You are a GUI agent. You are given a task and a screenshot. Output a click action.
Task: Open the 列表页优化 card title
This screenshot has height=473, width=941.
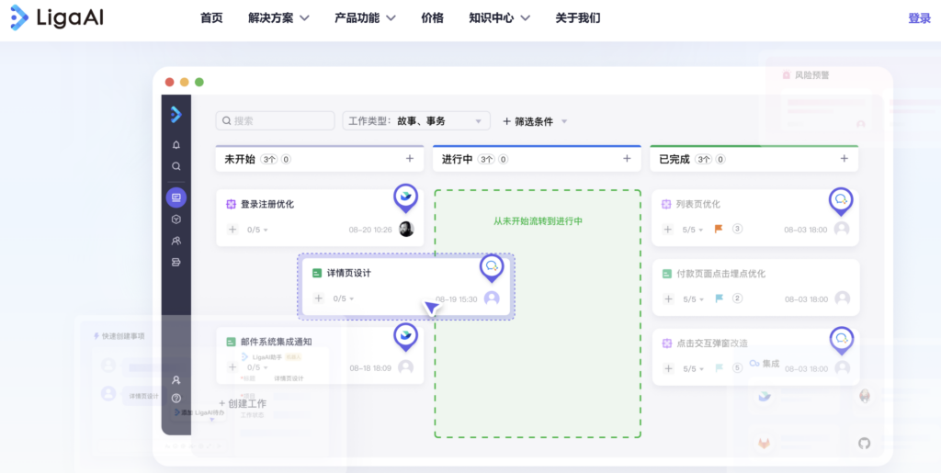[x=698, y=205]
